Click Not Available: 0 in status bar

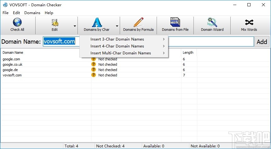click(x=205, y=146)
